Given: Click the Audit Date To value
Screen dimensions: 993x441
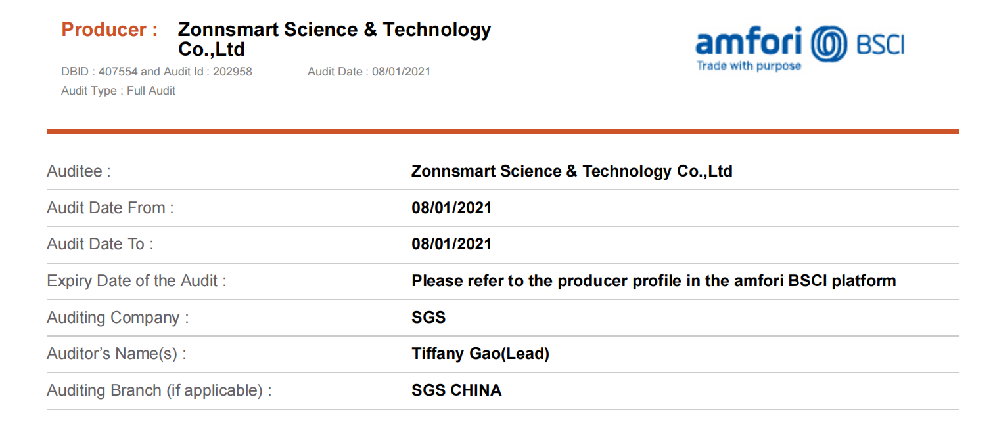Looking at the screenshot, I should [451, 244].
